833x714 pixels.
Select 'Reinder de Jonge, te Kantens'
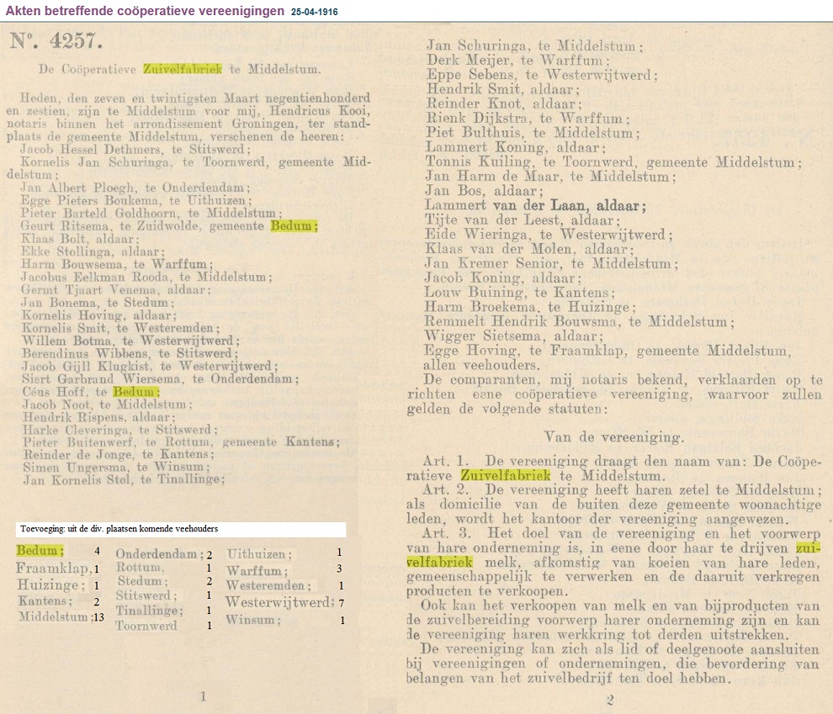[119, 454]
